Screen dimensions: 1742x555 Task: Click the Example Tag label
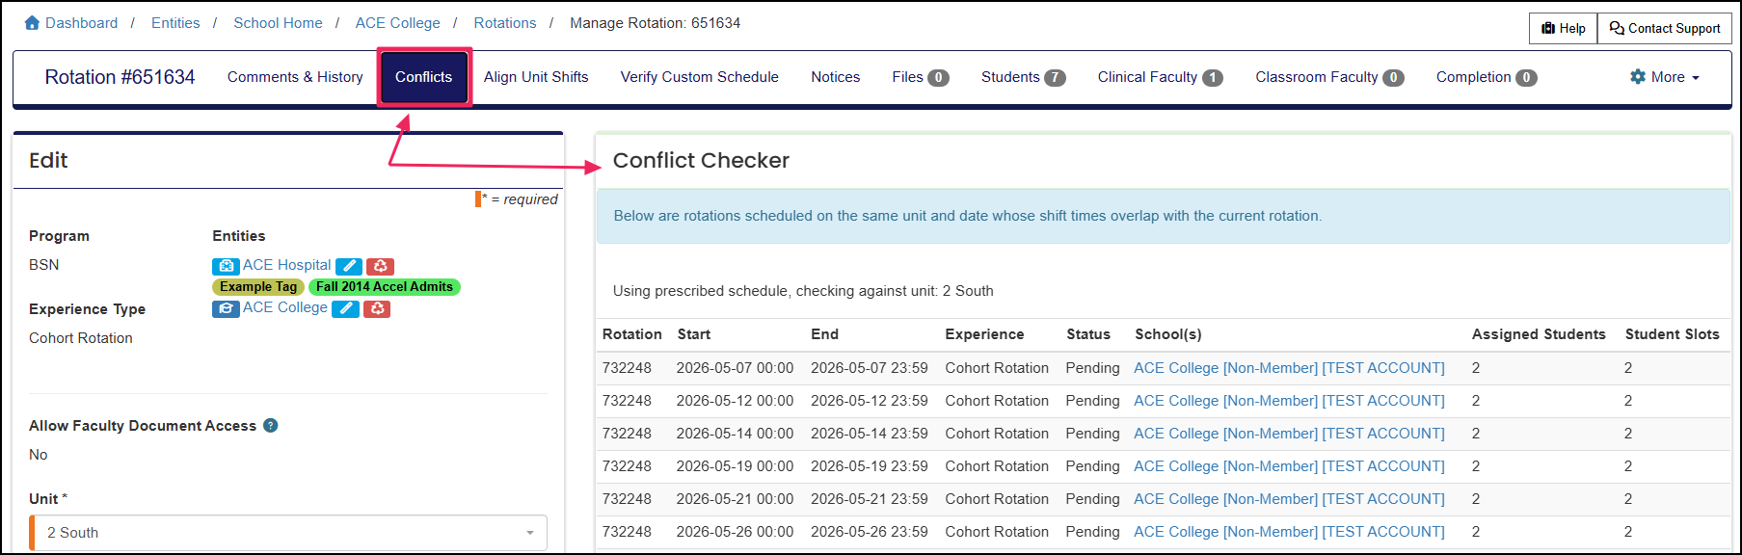point(258,287)
